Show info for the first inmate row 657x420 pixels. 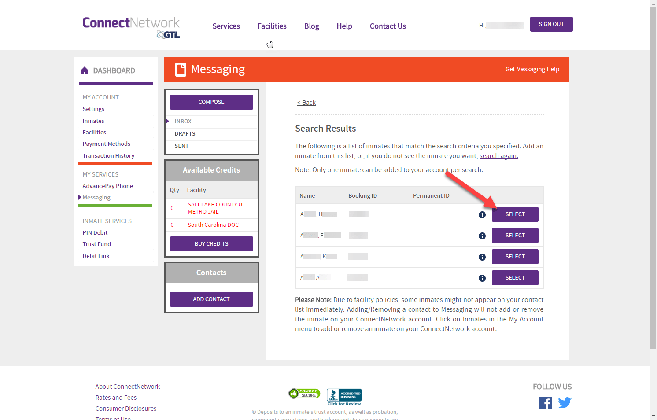tap(482, 215)
